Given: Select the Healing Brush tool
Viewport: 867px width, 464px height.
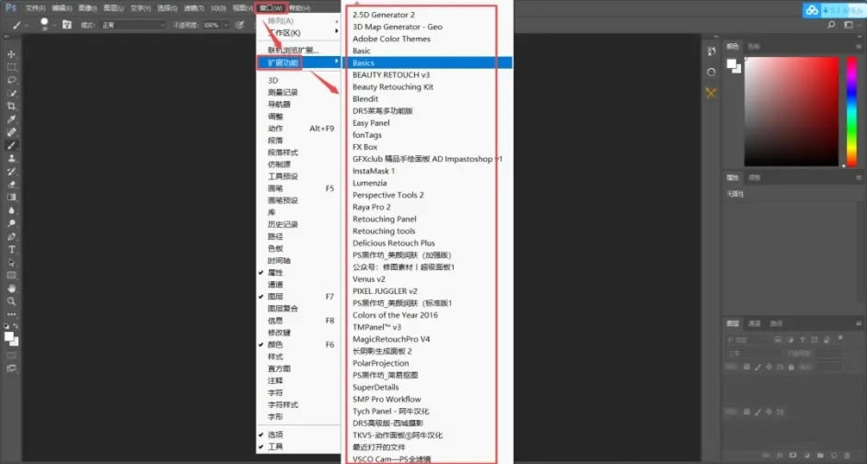Looking at the screenshot, I should pos(11,132).
